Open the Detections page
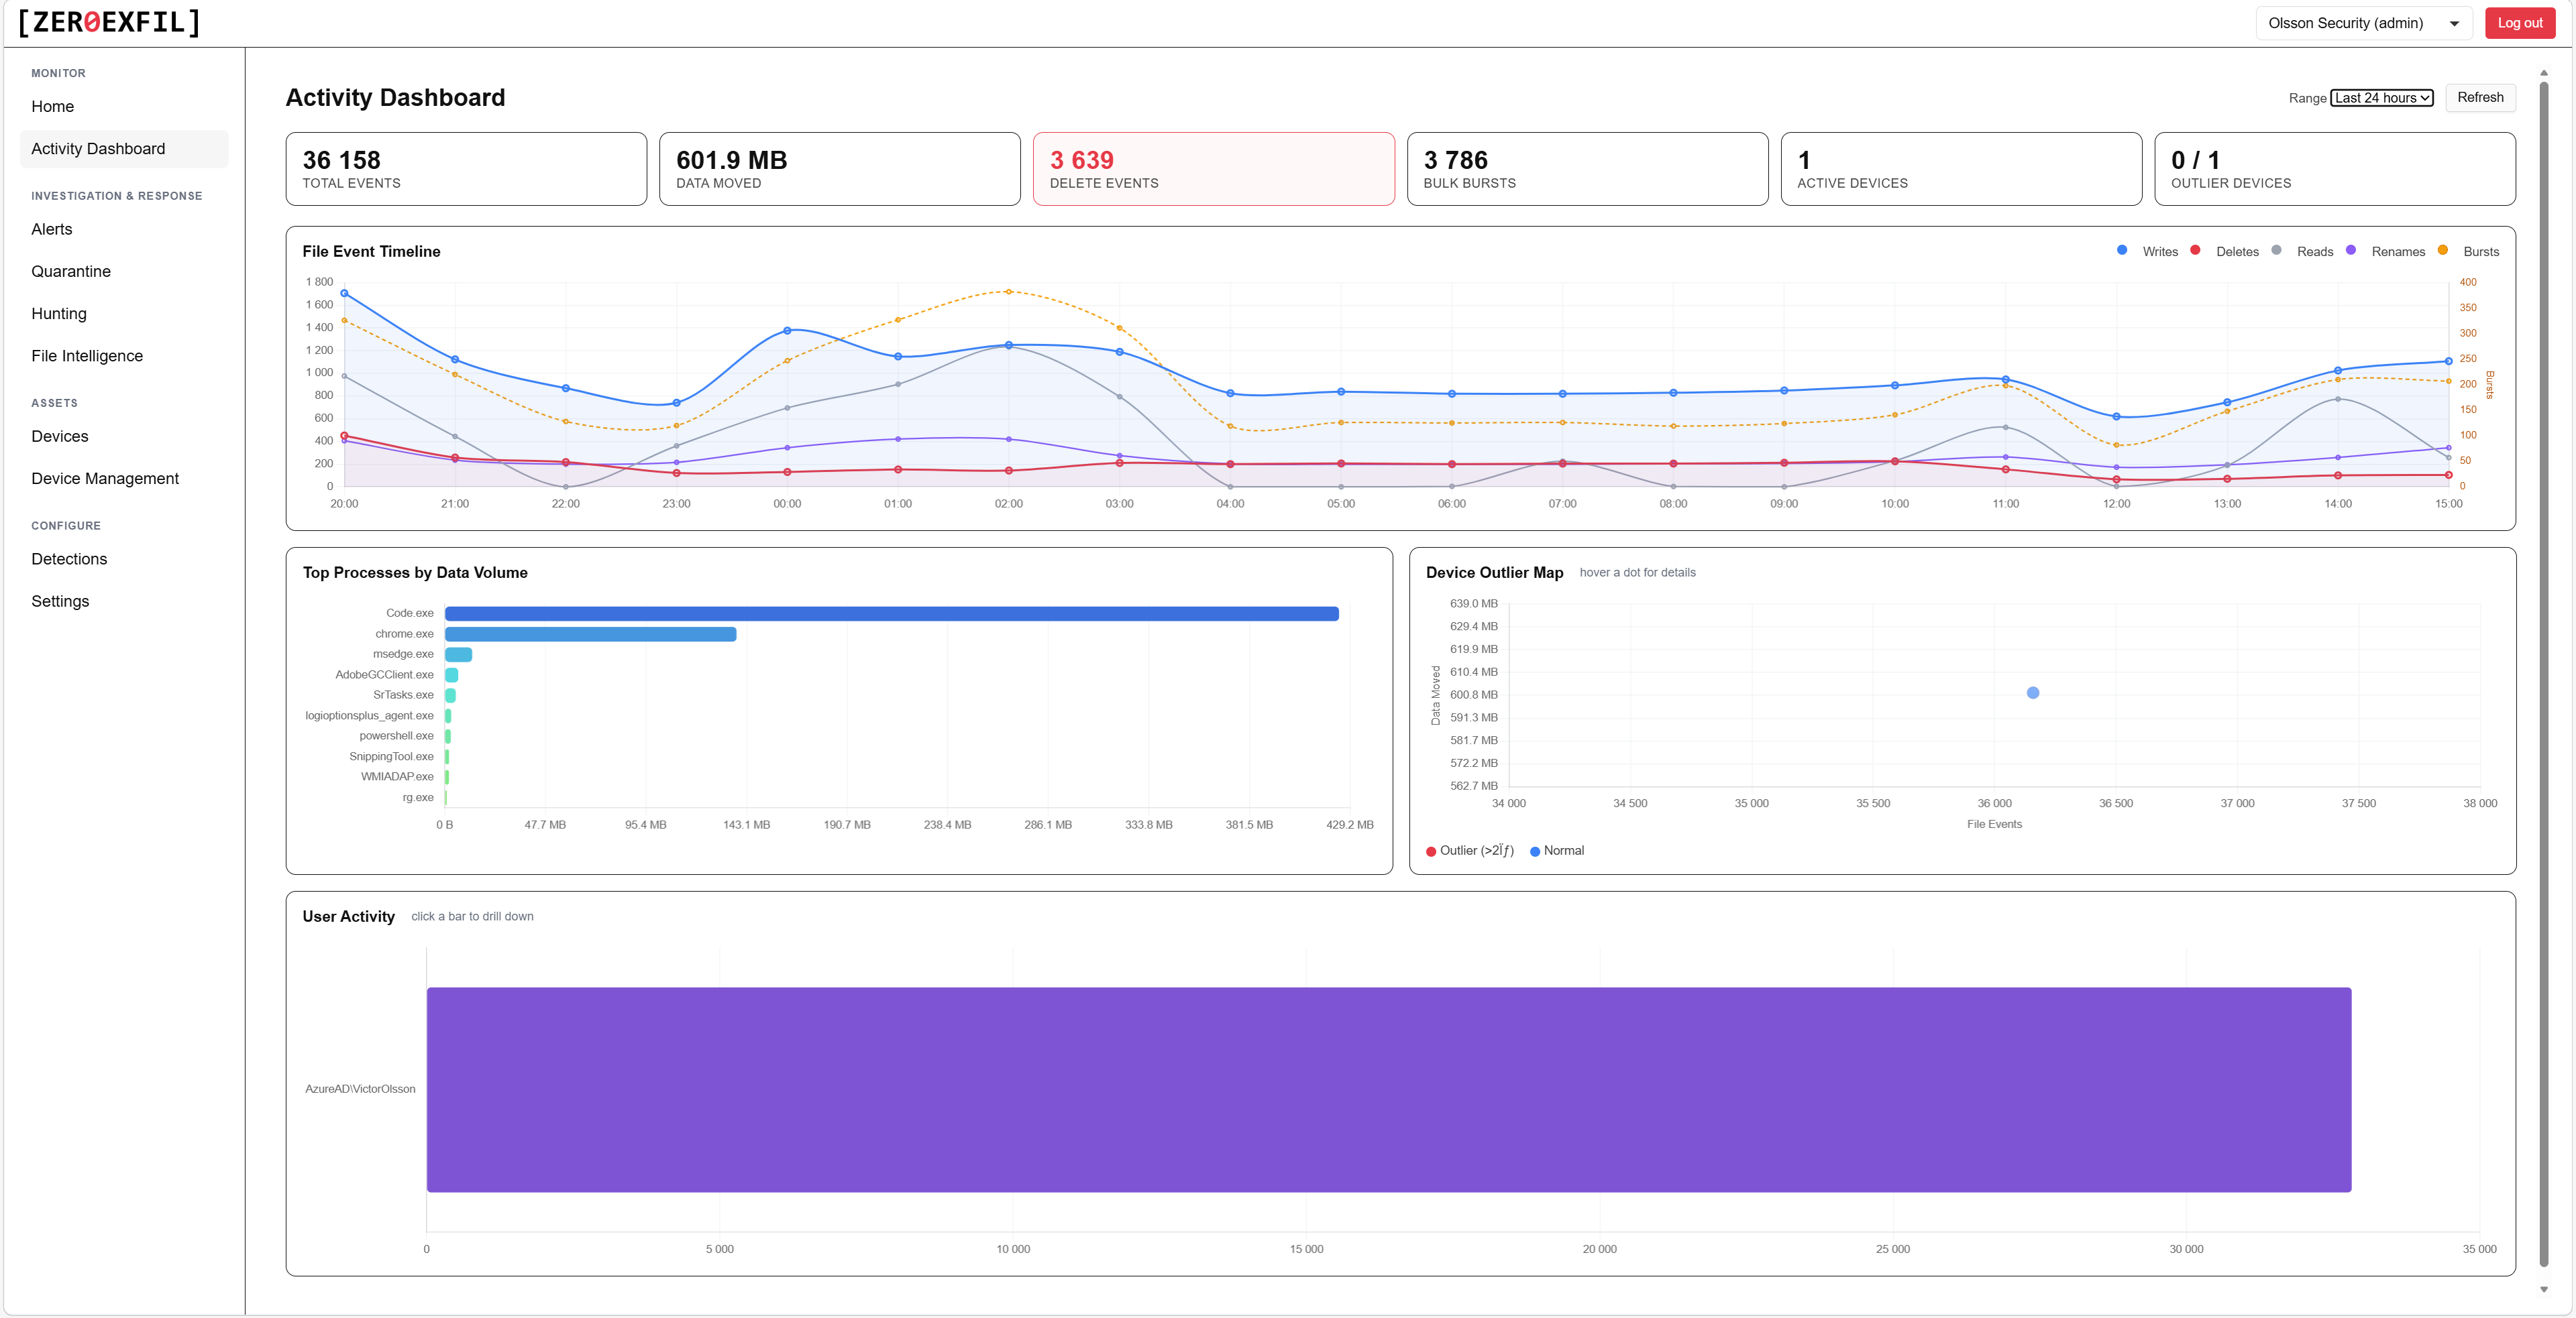2576x1318 pixels. [69, 558]
